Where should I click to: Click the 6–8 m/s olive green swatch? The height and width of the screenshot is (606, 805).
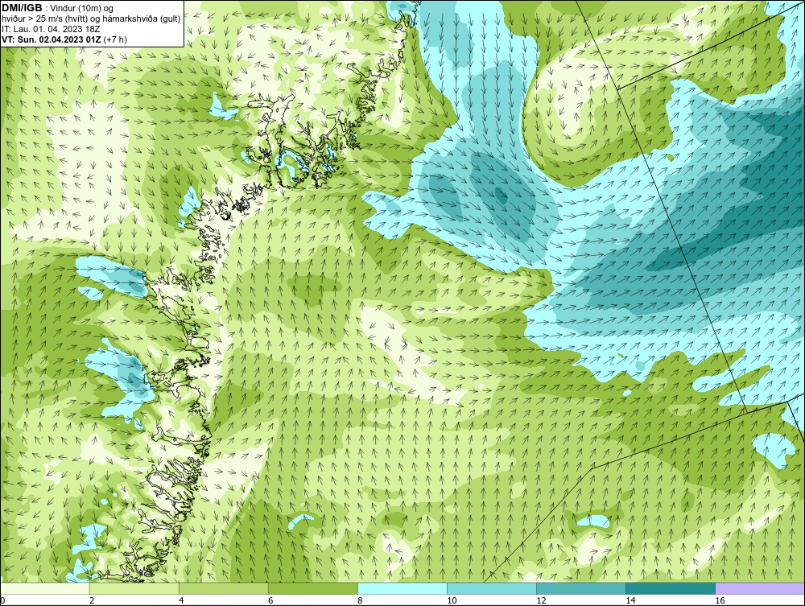point(313,588)
